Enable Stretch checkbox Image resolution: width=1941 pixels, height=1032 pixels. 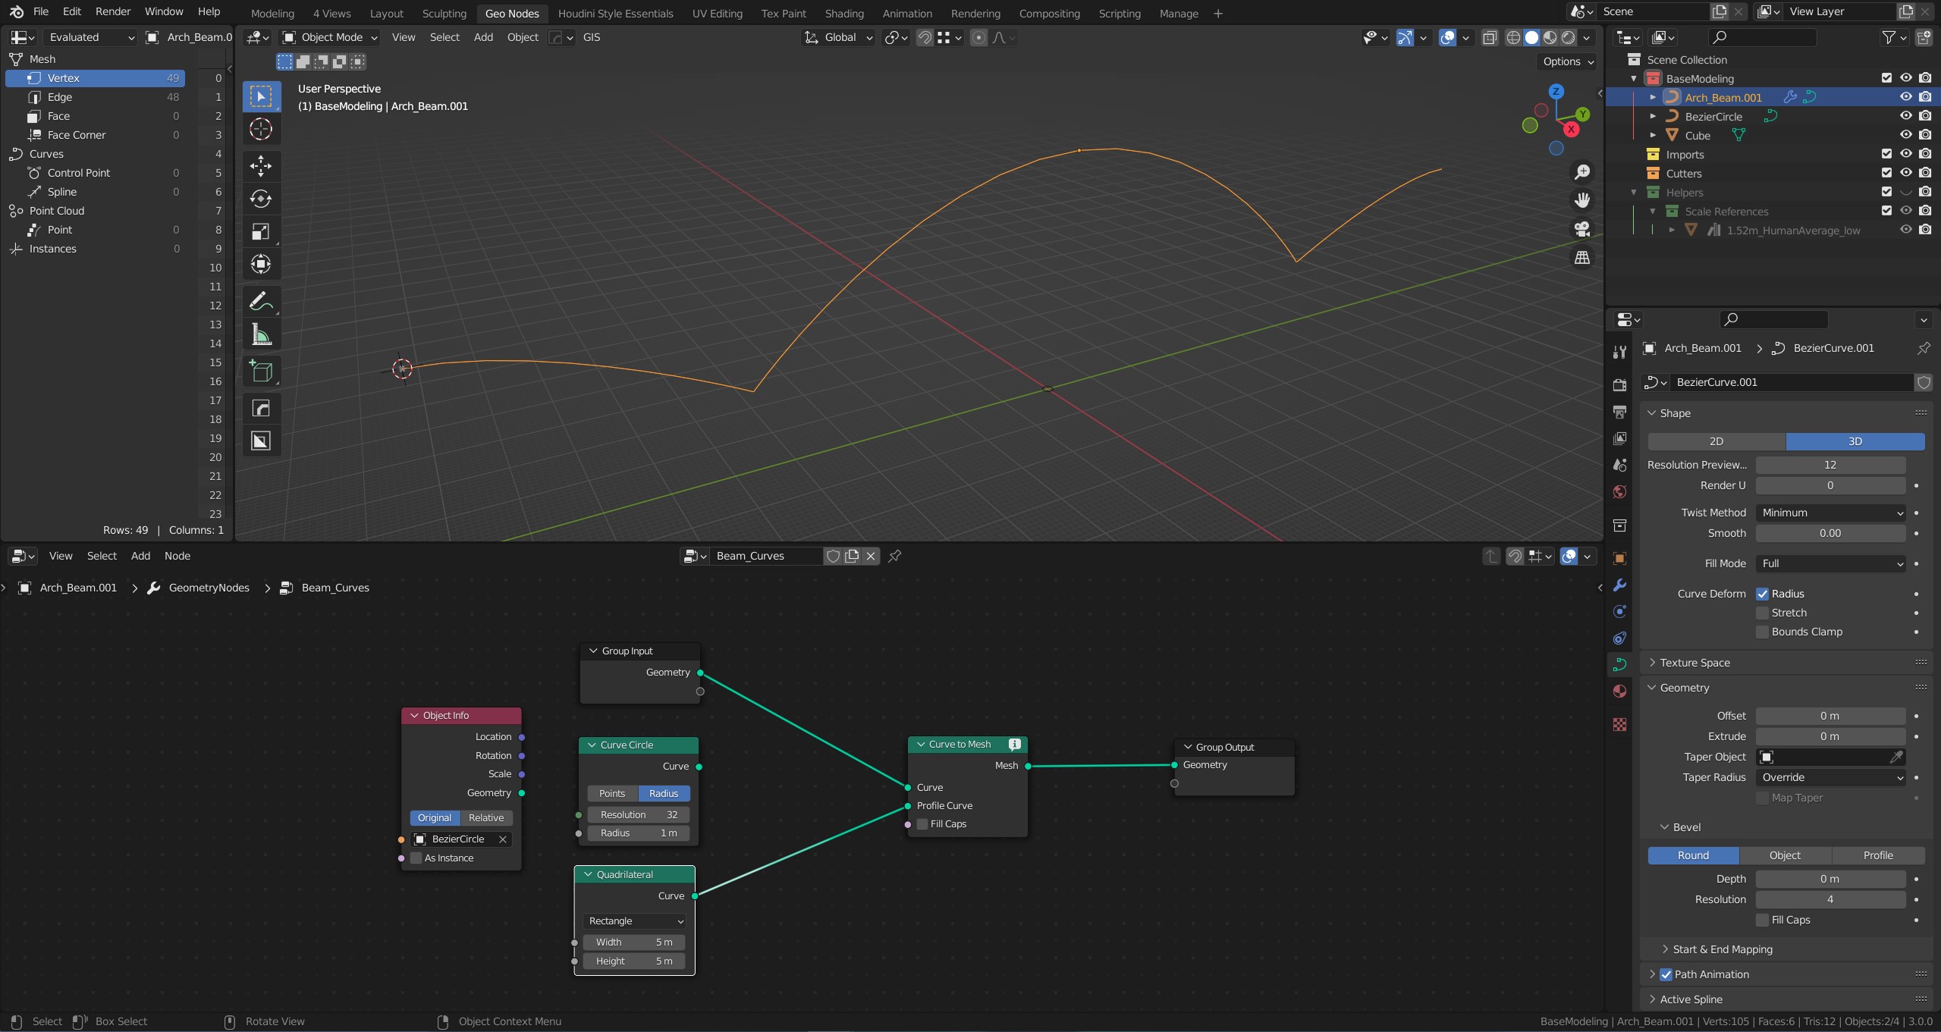(x=1762, y=613)
